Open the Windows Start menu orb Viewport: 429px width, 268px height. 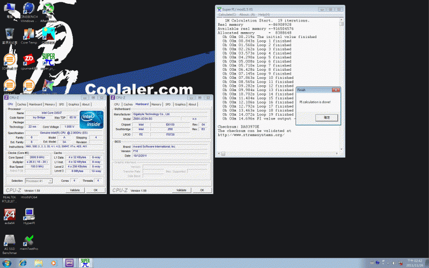point(8,263)
